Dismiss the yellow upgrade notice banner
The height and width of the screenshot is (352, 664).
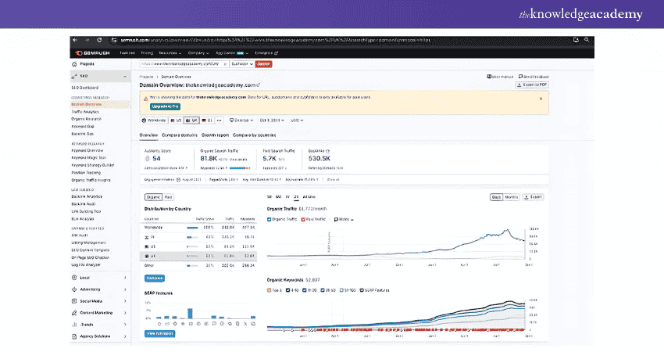pyautogui.click(x=541, y=99)
